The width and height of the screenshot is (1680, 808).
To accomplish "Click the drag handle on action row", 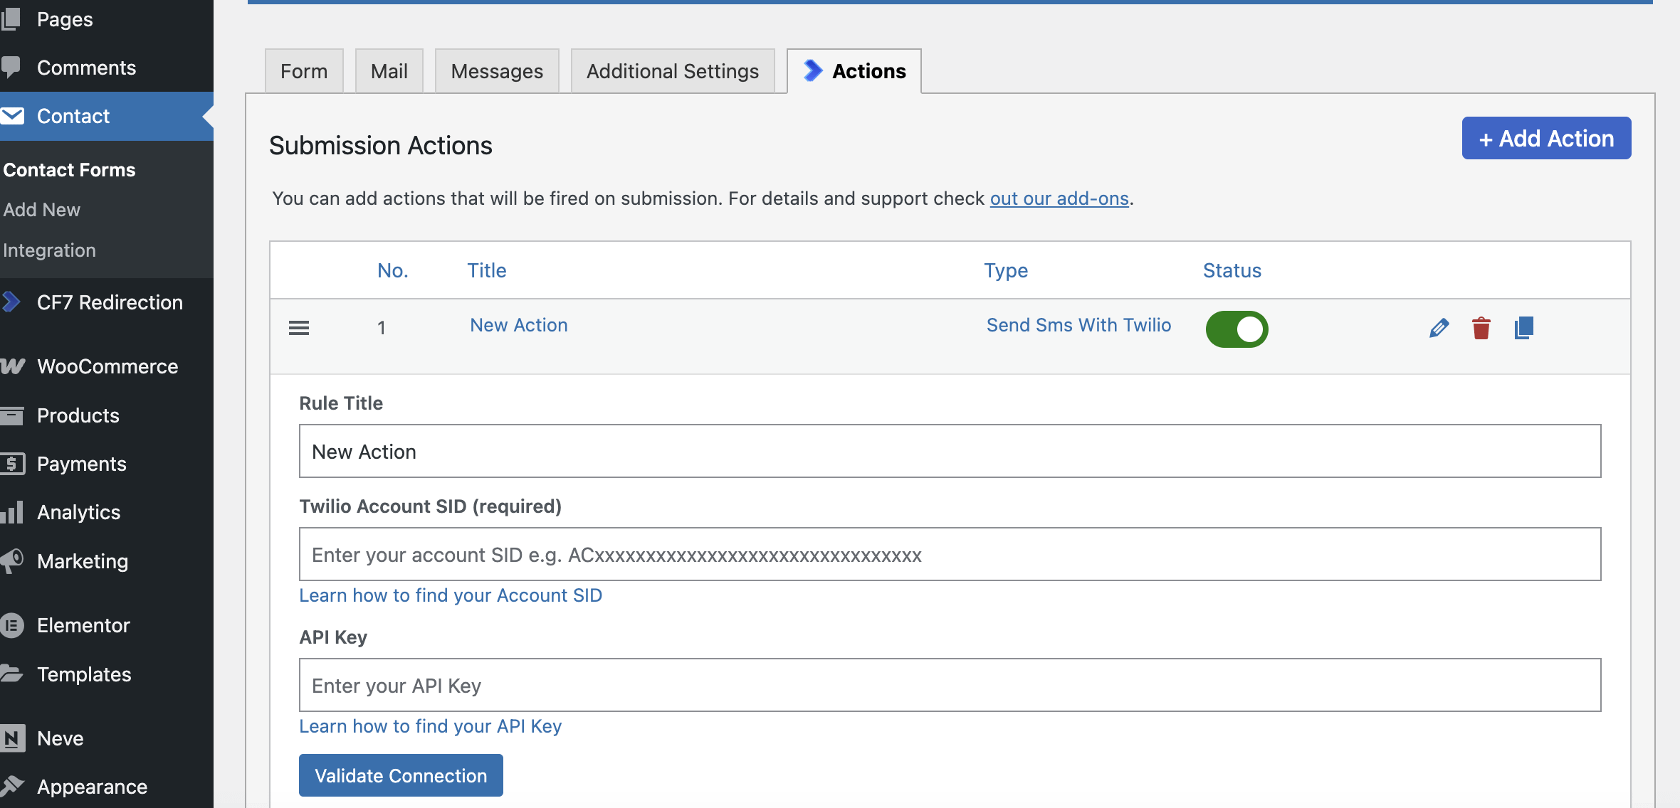I will pos(299,328).
